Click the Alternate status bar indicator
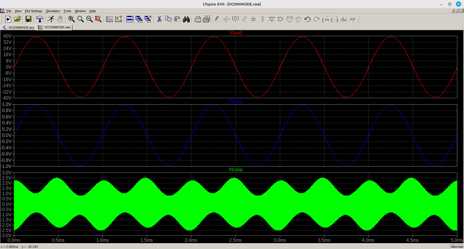 (x=457, y=247)
